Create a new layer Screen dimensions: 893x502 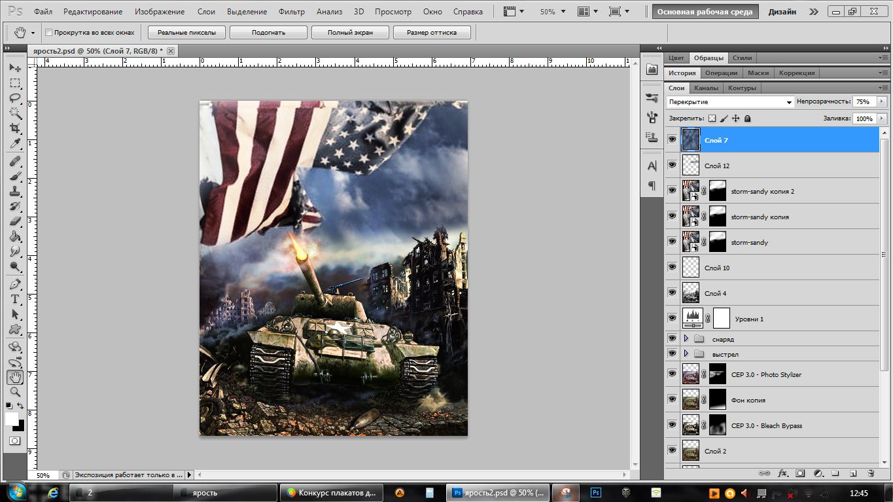click(853, 473)
